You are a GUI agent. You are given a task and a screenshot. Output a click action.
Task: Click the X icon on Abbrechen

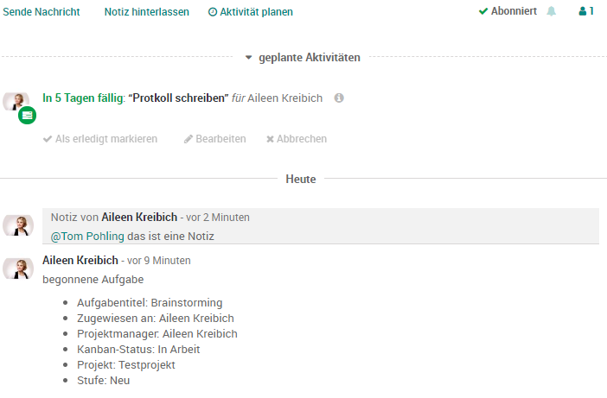(270, 139)
